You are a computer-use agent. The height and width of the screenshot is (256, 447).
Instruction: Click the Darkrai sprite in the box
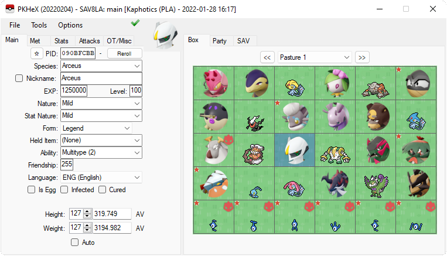tap(254, 117)
